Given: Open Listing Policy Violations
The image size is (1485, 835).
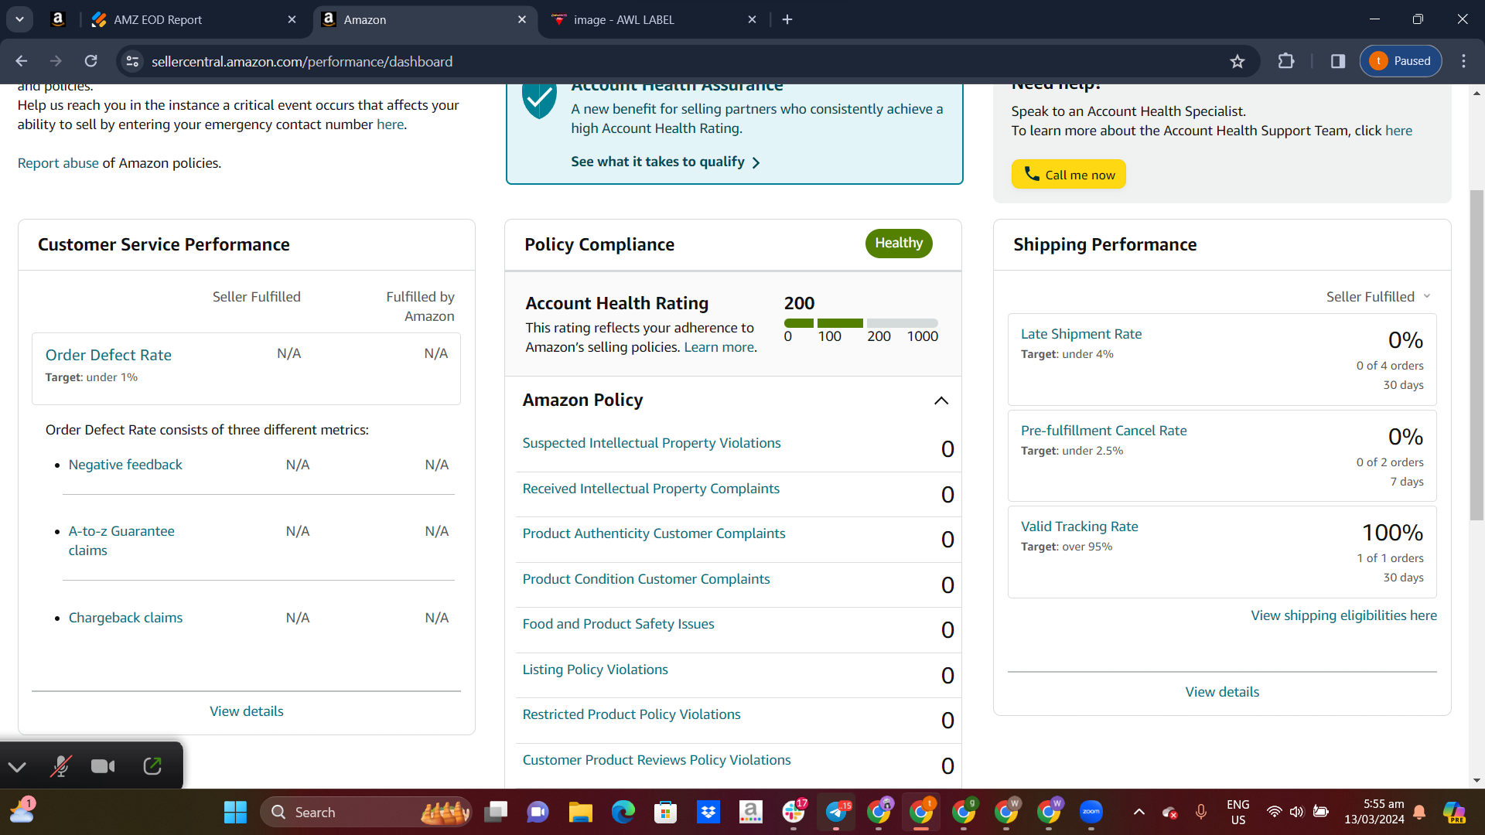Looking at the screenshot, I should tap(595, 670).
